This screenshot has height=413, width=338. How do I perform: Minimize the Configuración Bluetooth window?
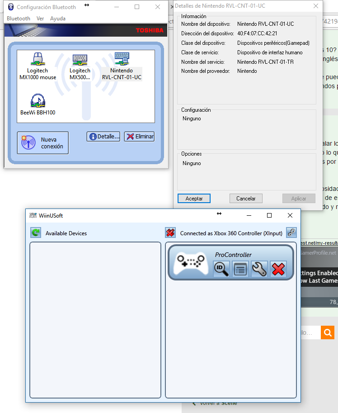point(117,7)
